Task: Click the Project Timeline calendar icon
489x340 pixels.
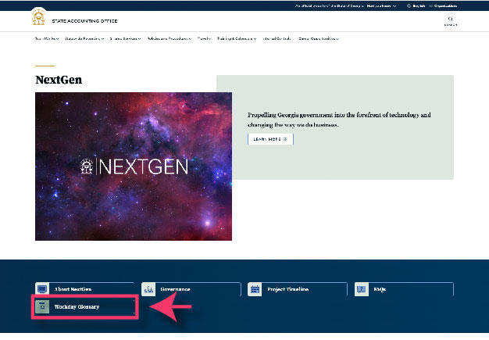Action: tap(255, 289)
